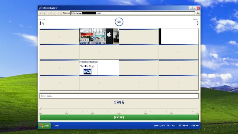
Task: Set the year slider to the 2025 end tick
Action: coord(198,112)
